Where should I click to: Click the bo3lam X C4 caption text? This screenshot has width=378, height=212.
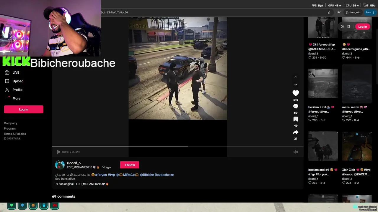pyautogui.click(x=321, y=110)
